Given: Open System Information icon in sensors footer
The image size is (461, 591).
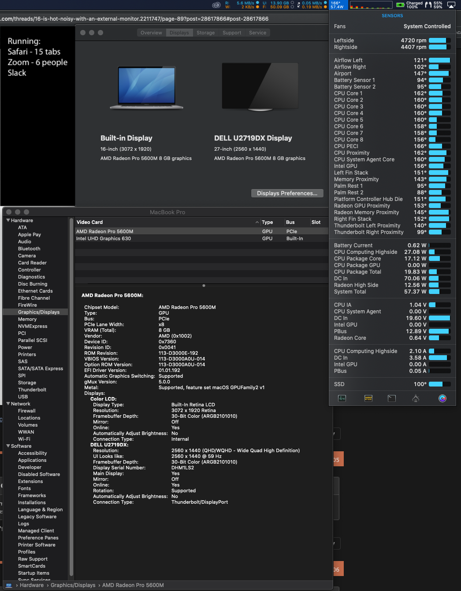Looking at the screenshot, I should click(416, 398).
